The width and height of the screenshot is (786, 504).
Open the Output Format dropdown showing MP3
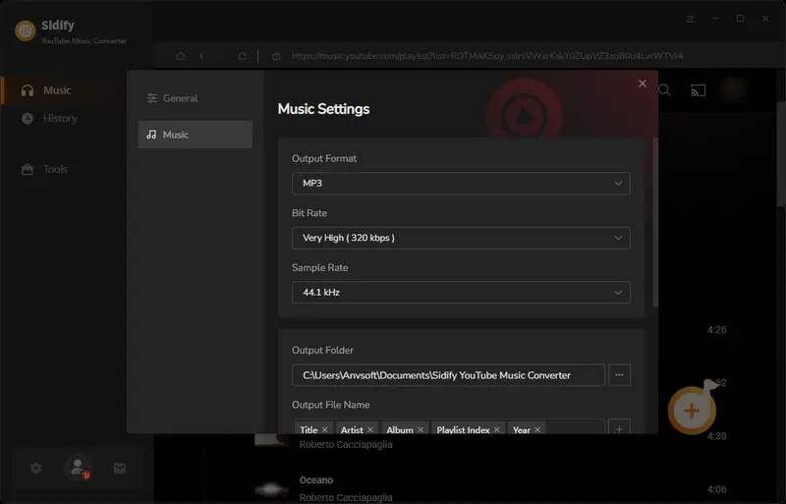pyautogui.click(x=461, y=184)
